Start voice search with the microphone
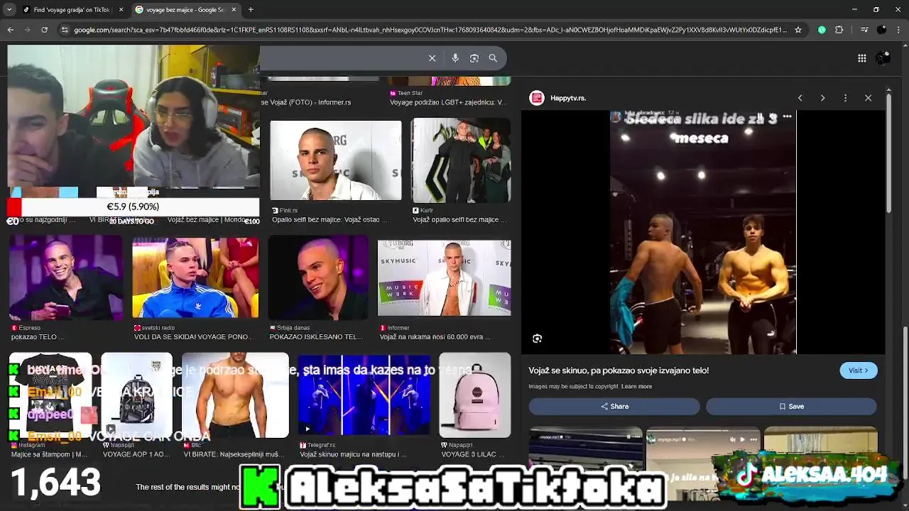This screenshot has width=909, height=511. tap(455, 58)
